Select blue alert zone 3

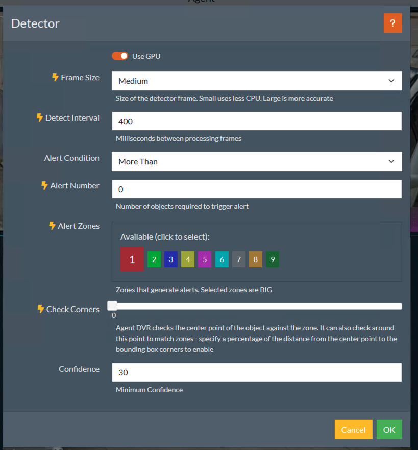tap(171, 259)
